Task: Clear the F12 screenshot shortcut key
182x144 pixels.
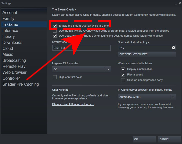Action: pos(173,48)
